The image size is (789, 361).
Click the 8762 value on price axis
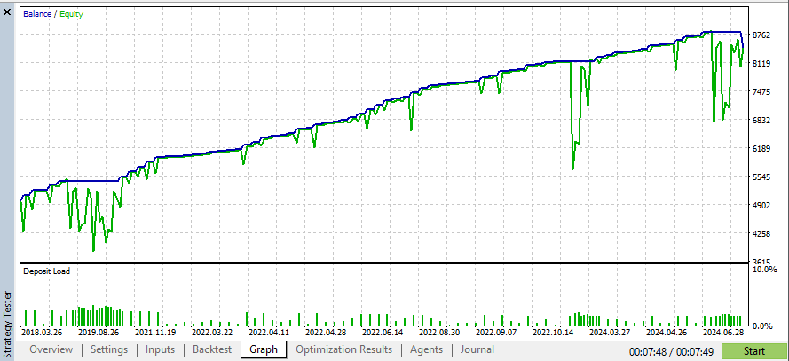(x=763, y=35)
